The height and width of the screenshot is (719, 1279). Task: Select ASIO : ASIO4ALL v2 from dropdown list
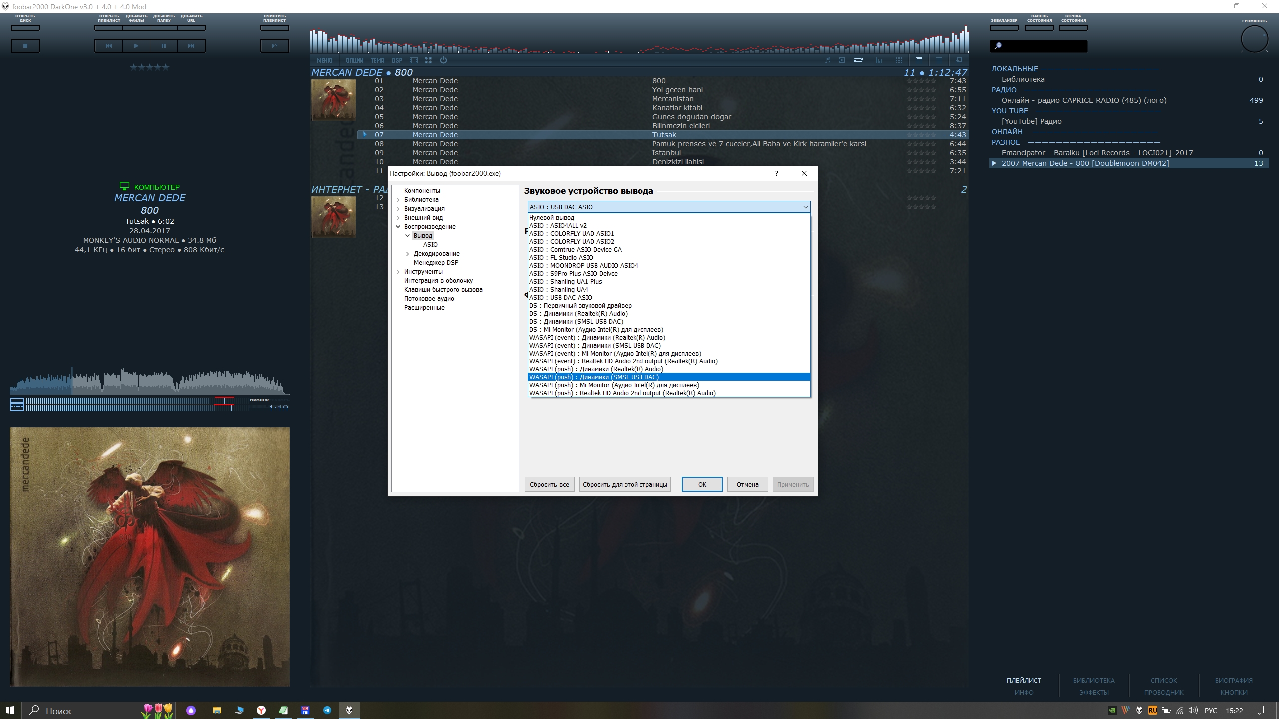[558, 226]
